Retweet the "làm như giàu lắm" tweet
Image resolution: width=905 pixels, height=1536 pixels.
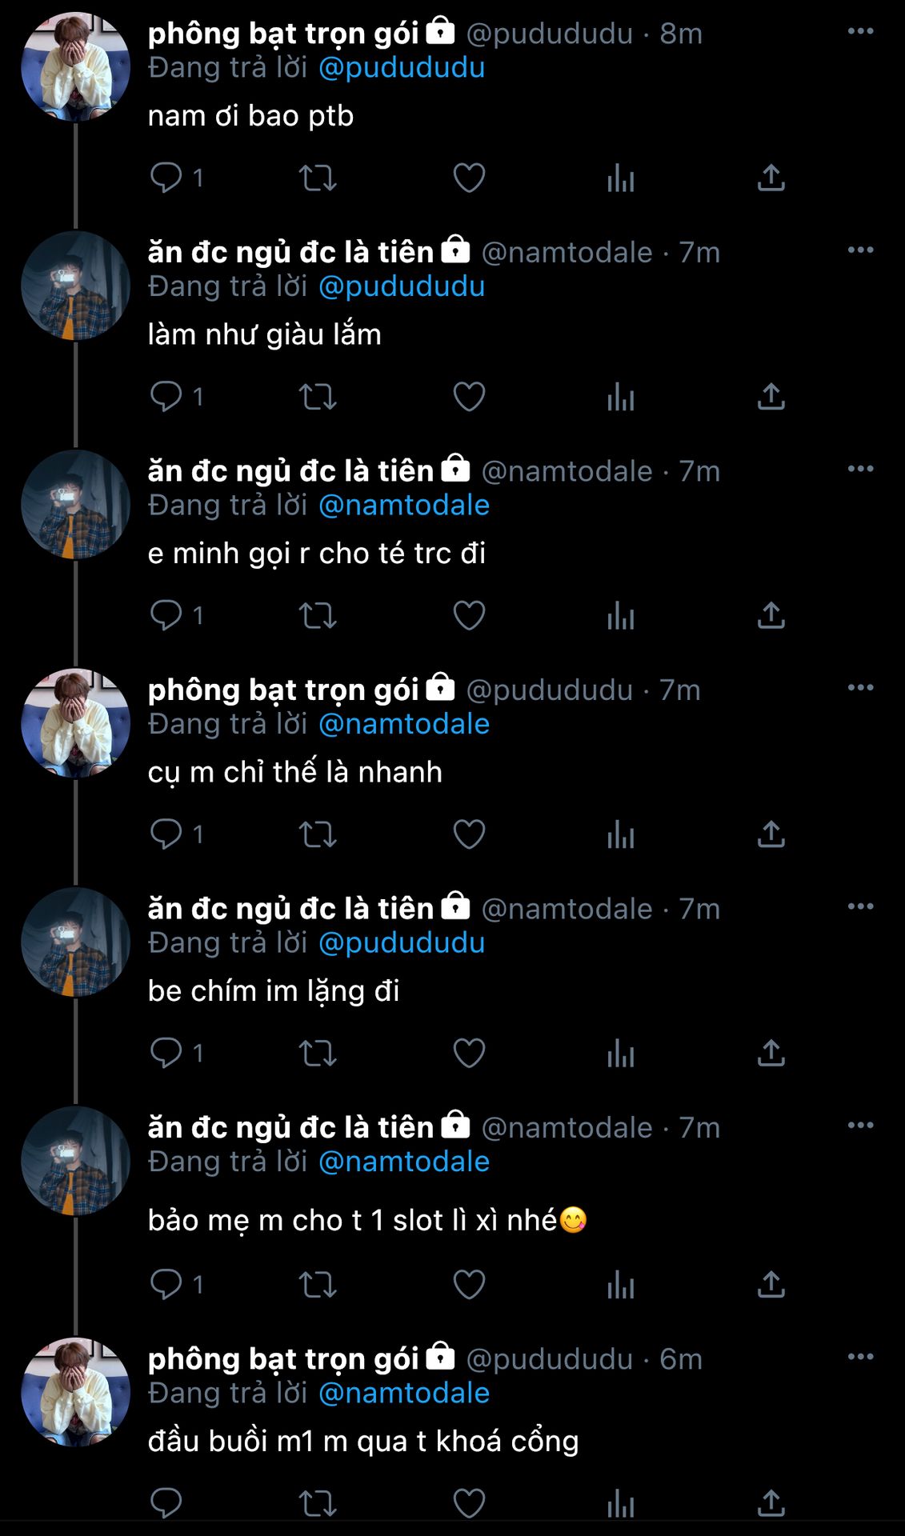coord(318,397)
